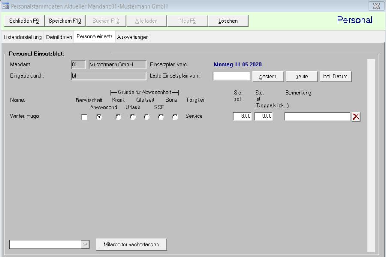The height and width of the screenshot is (257, 386).
Task: Switch to the Listendarstellung tab
Action: click(x=22, y=37)
